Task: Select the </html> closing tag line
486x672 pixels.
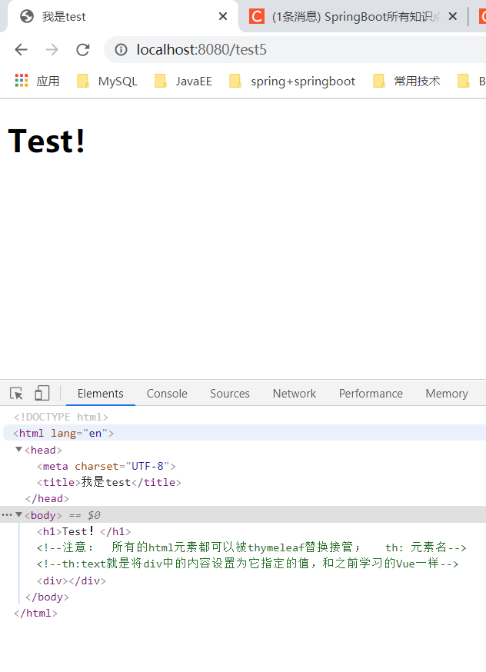Action: tap(35, 614)
